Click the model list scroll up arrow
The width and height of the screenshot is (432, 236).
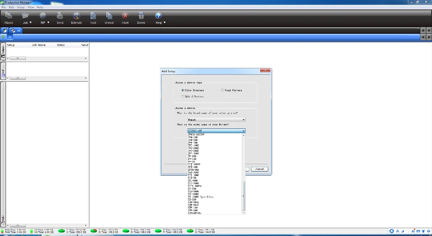point(243,135)
